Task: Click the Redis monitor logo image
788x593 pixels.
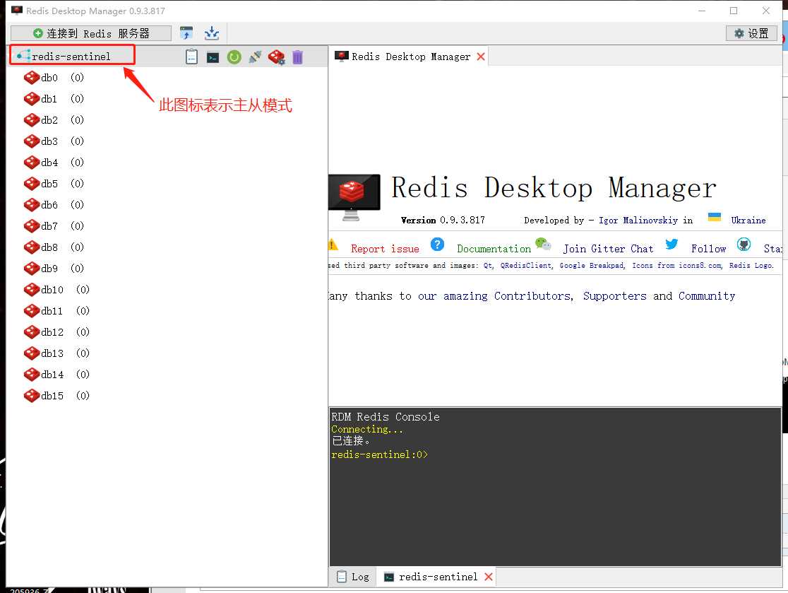Action: [354, 198]
